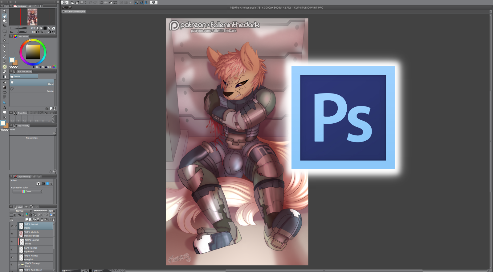Open the layer color dropdown

pos(52,215)
